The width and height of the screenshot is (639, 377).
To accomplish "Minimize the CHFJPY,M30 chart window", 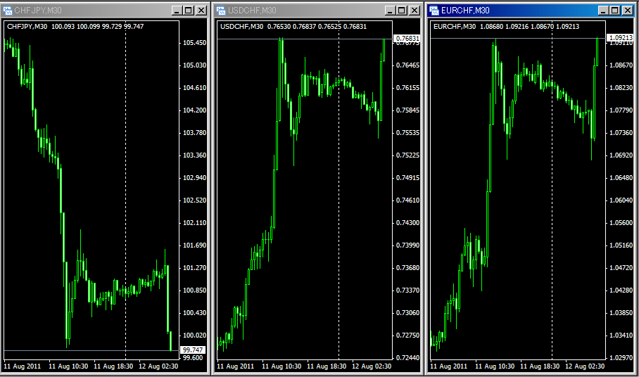I will 176,11.
